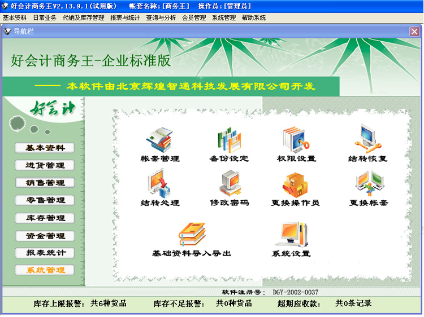
Task: Open the 结转恢复 monitor wrench icon
Action: point(368,139)
